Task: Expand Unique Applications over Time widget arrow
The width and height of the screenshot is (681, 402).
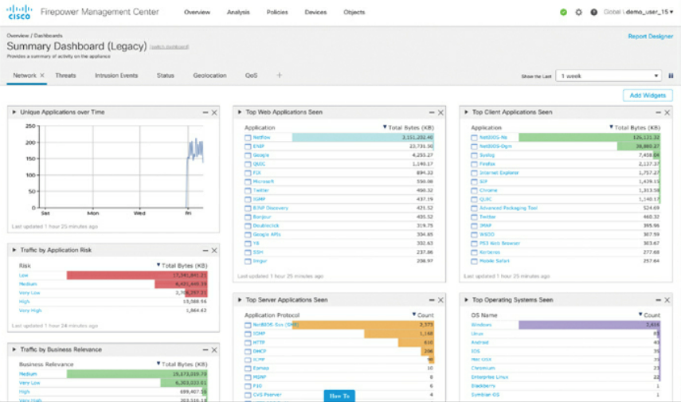Action: 14,112
